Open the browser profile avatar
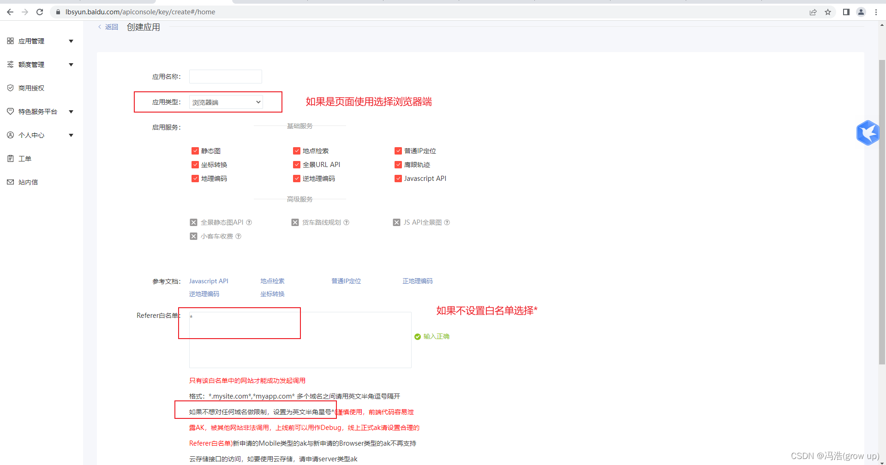 861,12
